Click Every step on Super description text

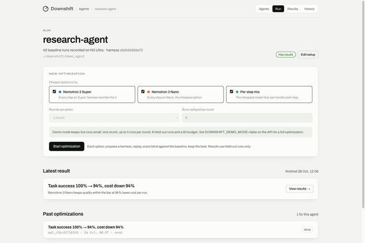87,97
